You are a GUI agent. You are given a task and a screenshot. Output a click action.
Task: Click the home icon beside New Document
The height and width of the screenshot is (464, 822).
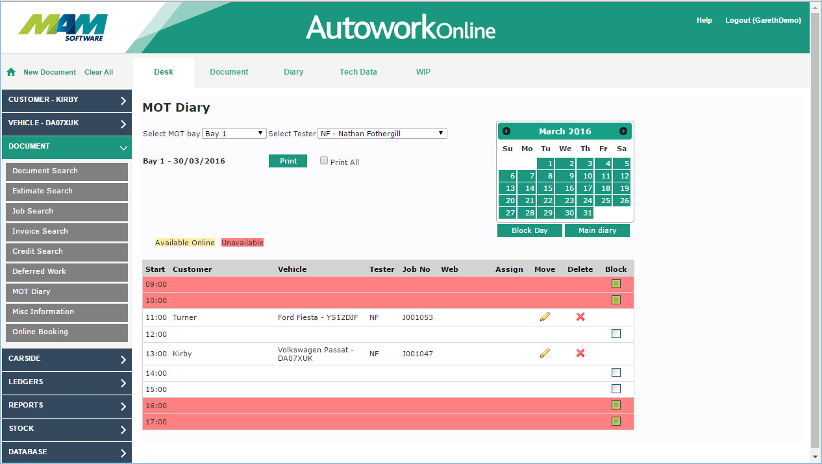pos(11,72)
